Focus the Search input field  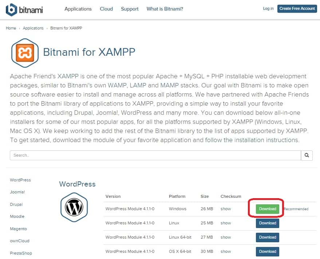click(x=155, y=155)
